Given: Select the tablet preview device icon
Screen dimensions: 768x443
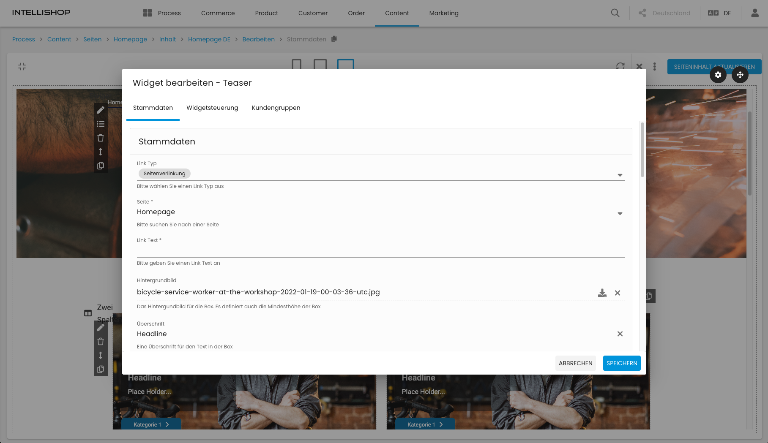Looking at the screenshot, I should pos(320,64).
